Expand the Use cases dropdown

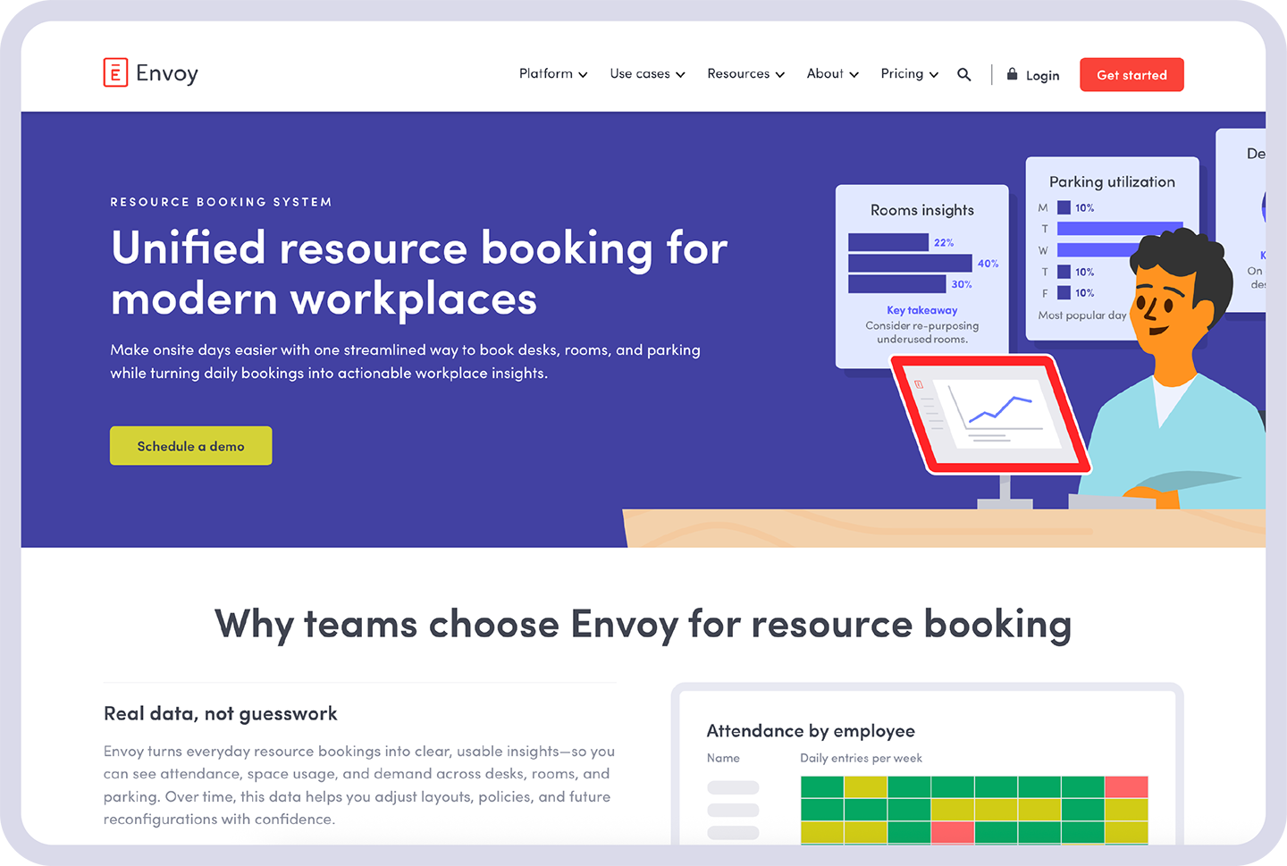tap(647, 74)
